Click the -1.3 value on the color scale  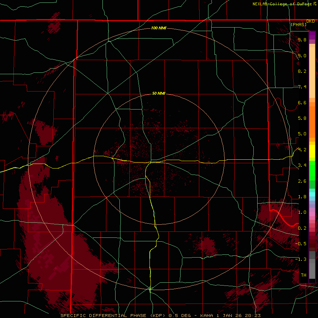pyautogui.click(x=301, y=259)
